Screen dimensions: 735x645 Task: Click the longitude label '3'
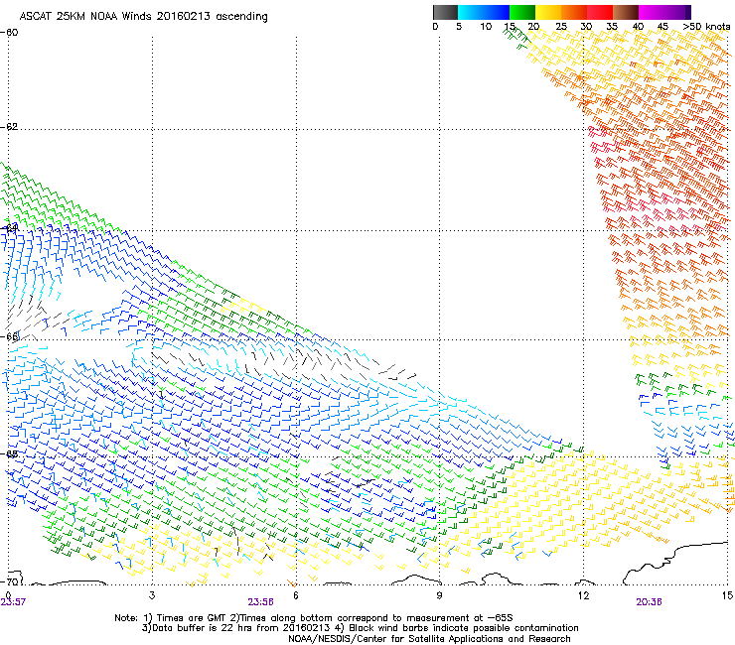click(152, 595)
